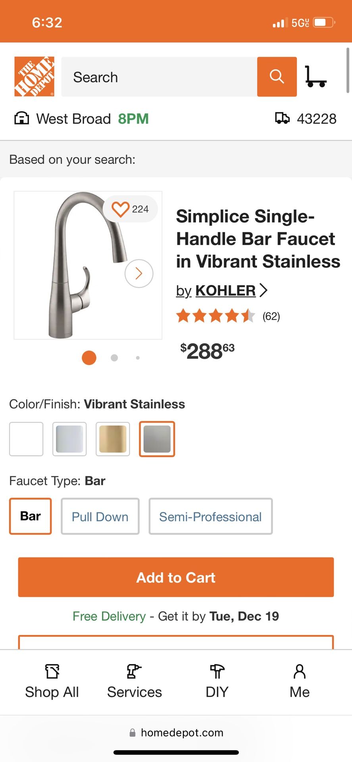
Task: Select the Pull Down faucet type
Action: pyautogui.click(x=100, y=516)
